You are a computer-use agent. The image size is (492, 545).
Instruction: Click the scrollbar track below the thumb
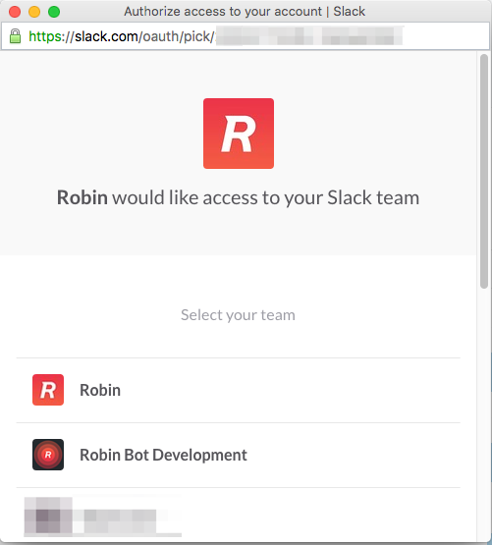point(484,413)
